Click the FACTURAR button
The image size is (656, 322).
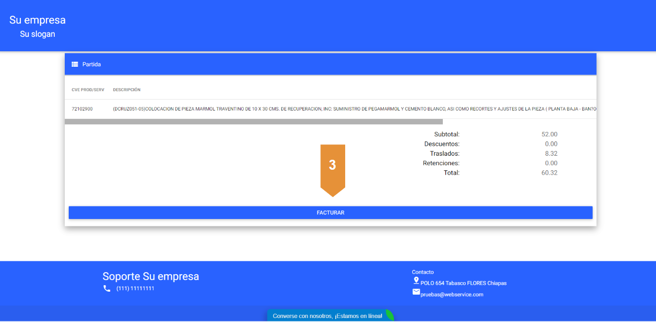tap(330, 213)
